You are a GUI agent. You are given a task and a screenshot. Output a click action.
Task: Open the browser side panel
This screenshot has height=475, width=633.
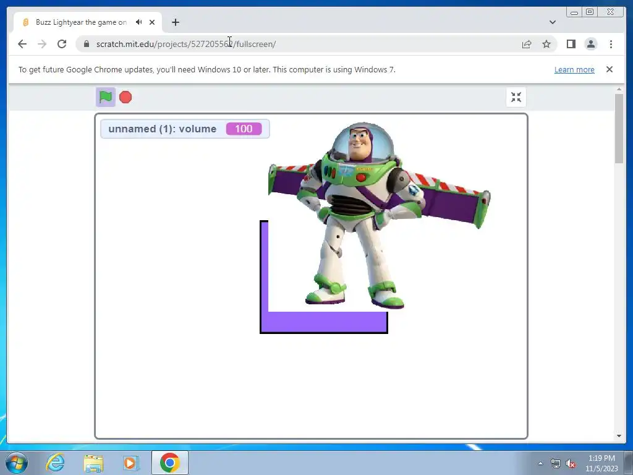[571, 44]
